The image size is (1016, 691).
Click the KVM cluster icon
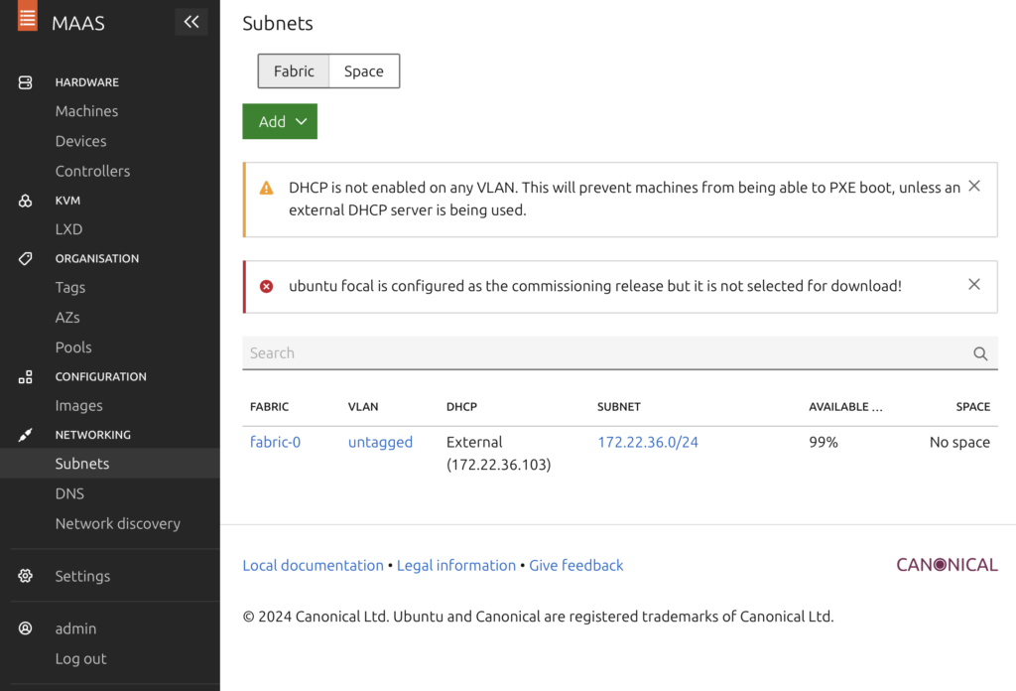[x=25, y=201]
